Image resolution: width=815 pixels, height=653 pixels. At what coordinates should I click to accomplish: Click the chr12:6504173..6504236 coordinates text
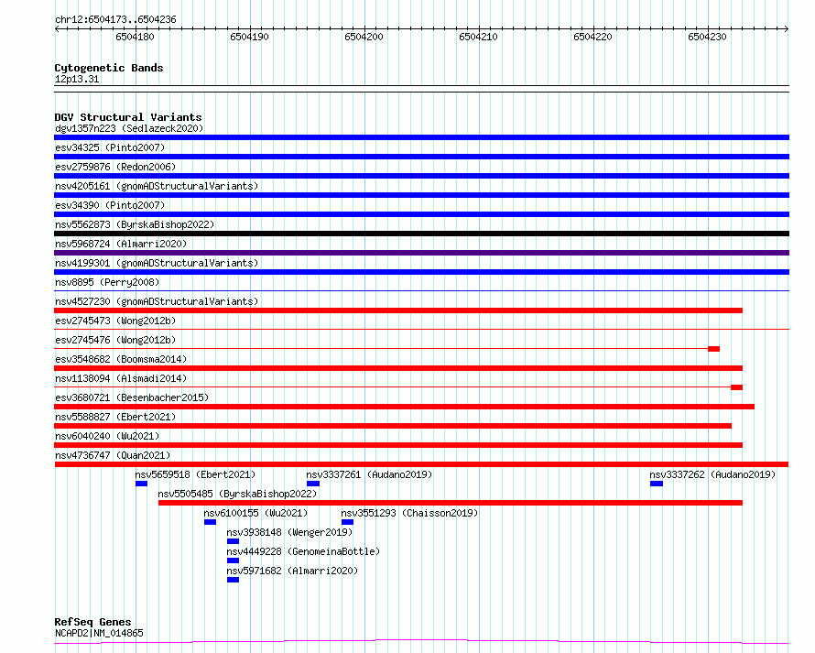115,20
